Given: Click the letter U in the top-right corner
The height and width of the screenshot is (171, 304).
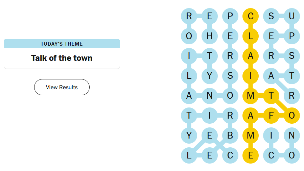Looking at the screenshot, I should pyautogui.click(x=291, y=16).
